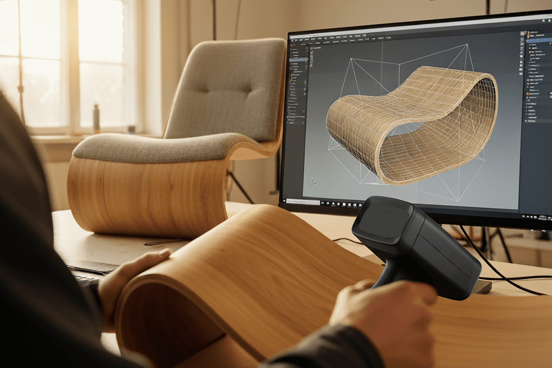
Task: Click the Windows Start button on the taskbar
Action: coord(285,201)
